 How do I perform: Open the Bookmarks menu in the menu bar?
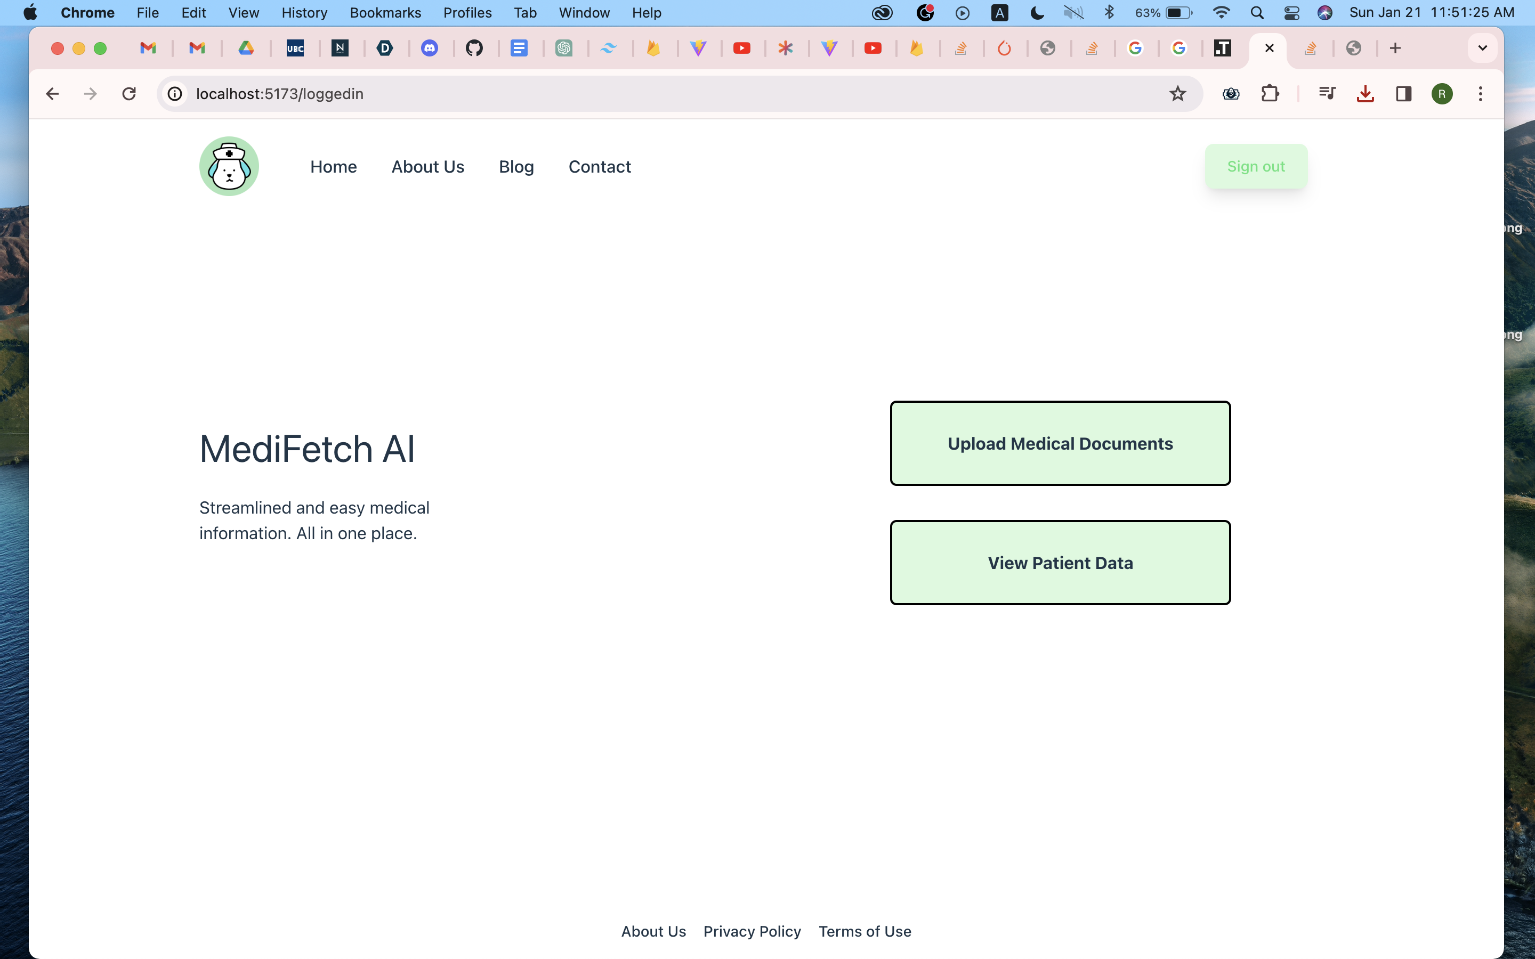coord(385,13)
